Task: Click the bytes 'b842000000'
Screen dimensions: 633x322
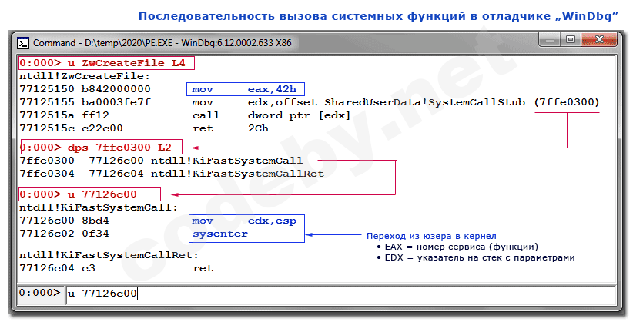Action: 116,89
